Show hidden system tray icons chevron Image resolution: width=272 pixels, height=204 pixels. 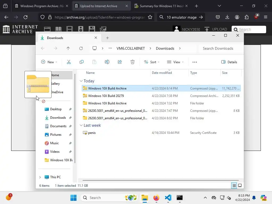(205, 198)
